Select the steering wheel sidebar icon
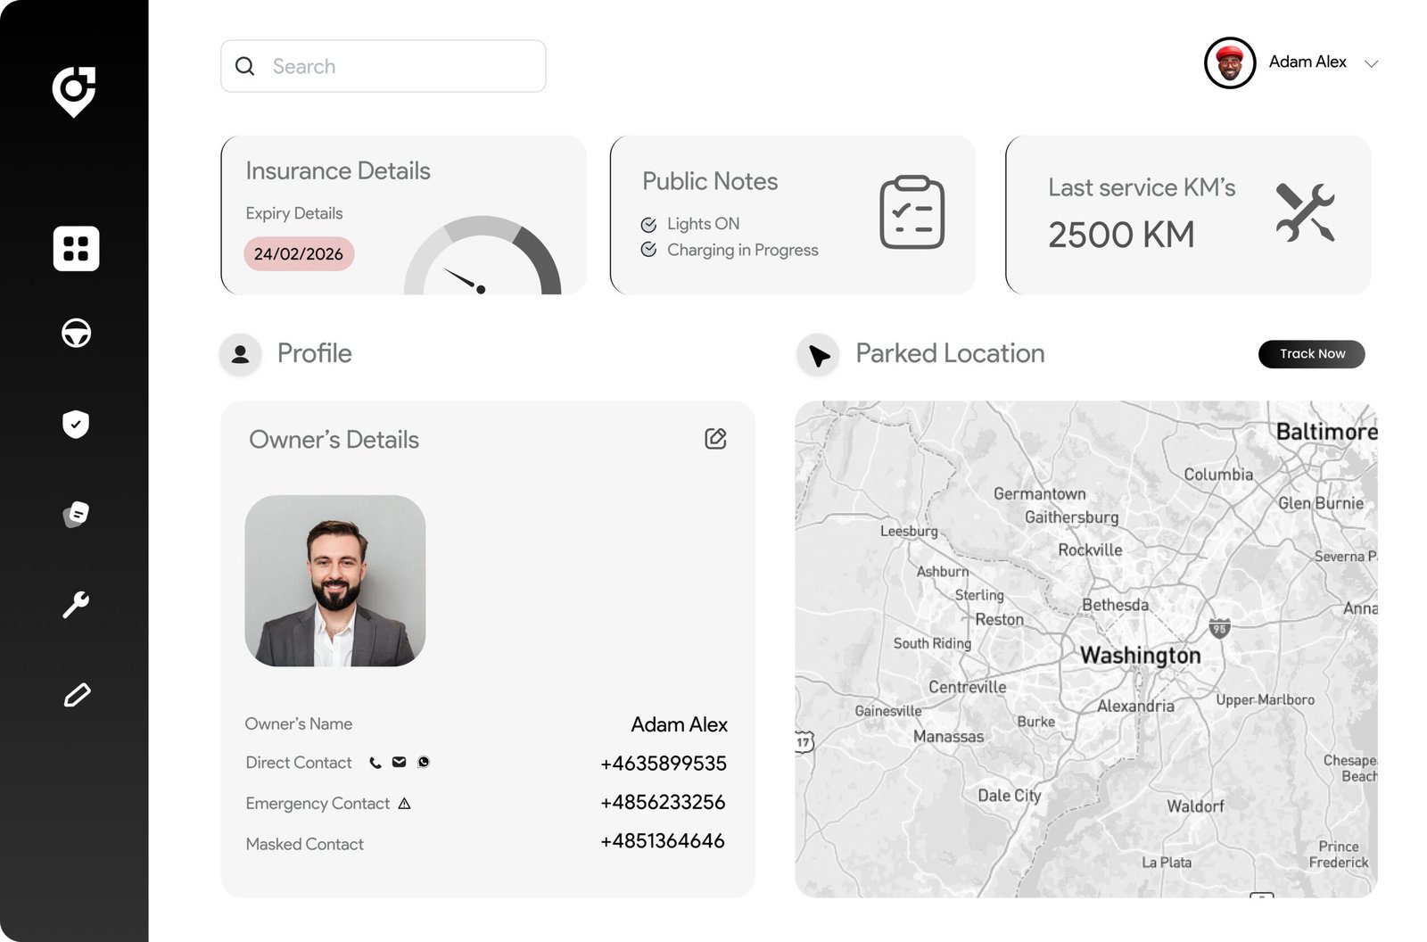The image size is (1427, 942). tap(76, 333)
